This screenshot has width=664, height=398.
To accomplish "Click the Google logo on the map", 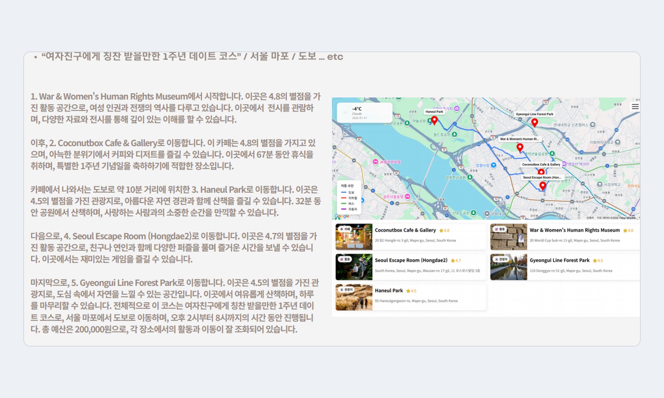I will [342, 216].
